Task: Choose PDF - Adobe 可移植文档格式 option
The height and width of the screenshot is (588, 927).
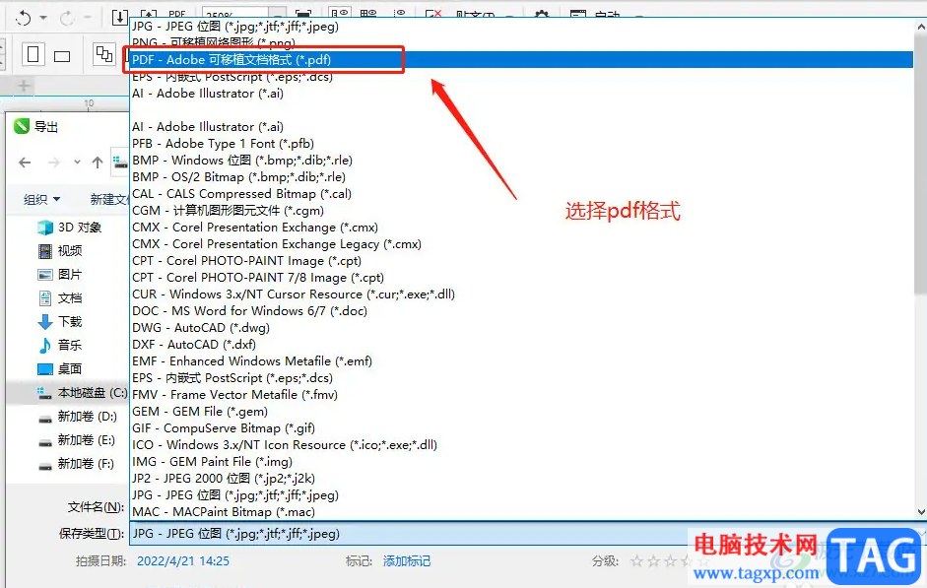Action: (x=522, y=60)
